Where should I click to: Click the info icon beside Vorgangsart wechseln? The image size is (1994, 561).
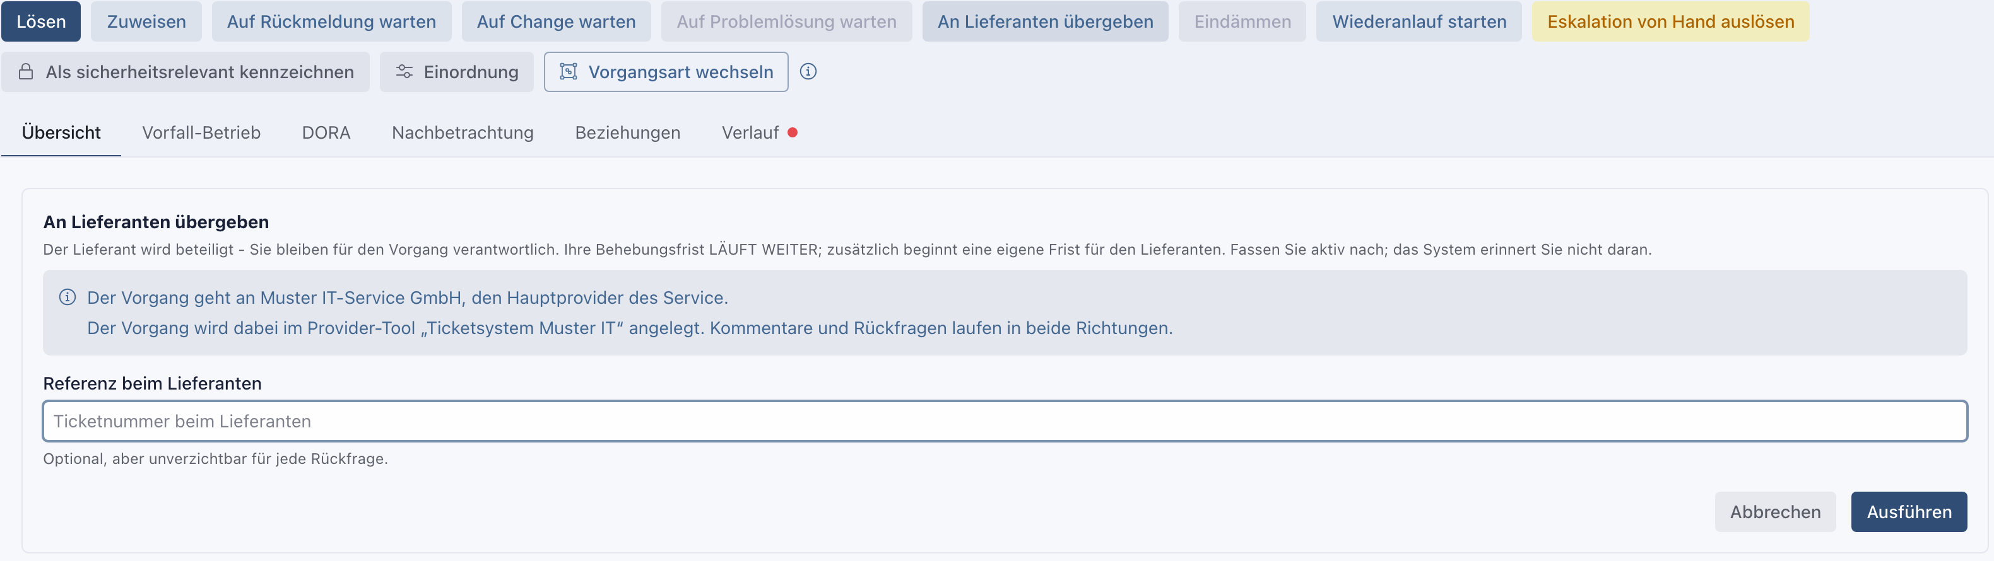[808, 71]
